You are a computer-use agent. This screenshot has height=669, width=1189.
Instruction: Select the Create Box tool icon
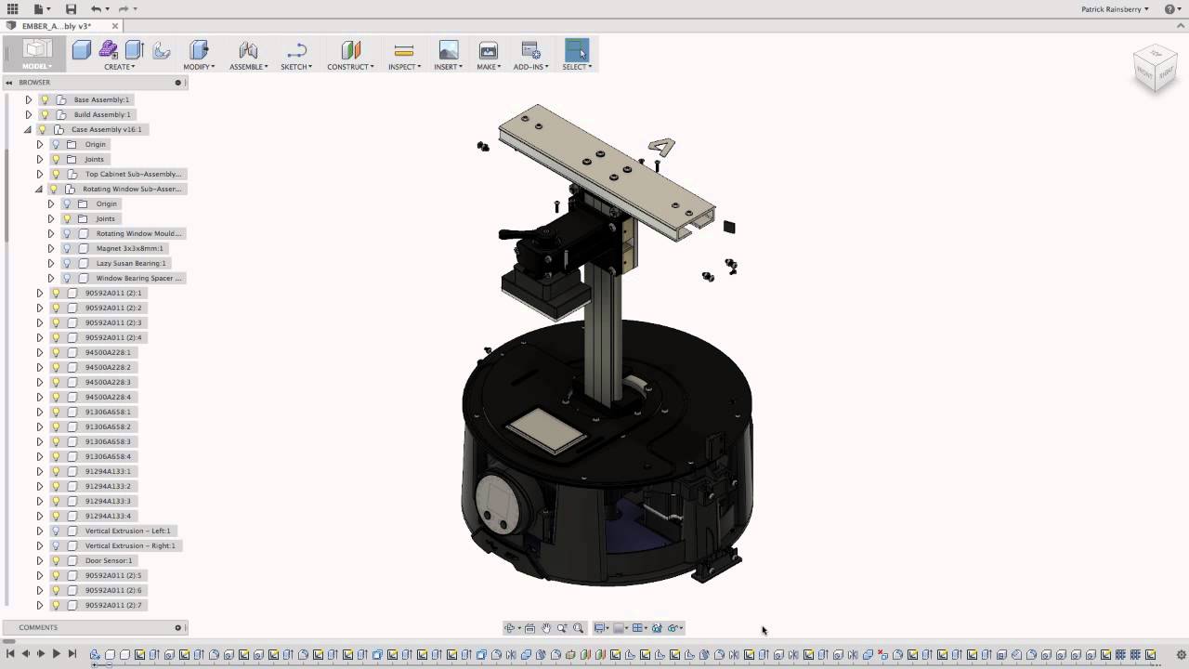click(x=82, y=50)
